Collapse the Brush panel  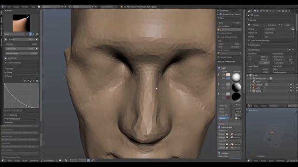tap(8, 11)
